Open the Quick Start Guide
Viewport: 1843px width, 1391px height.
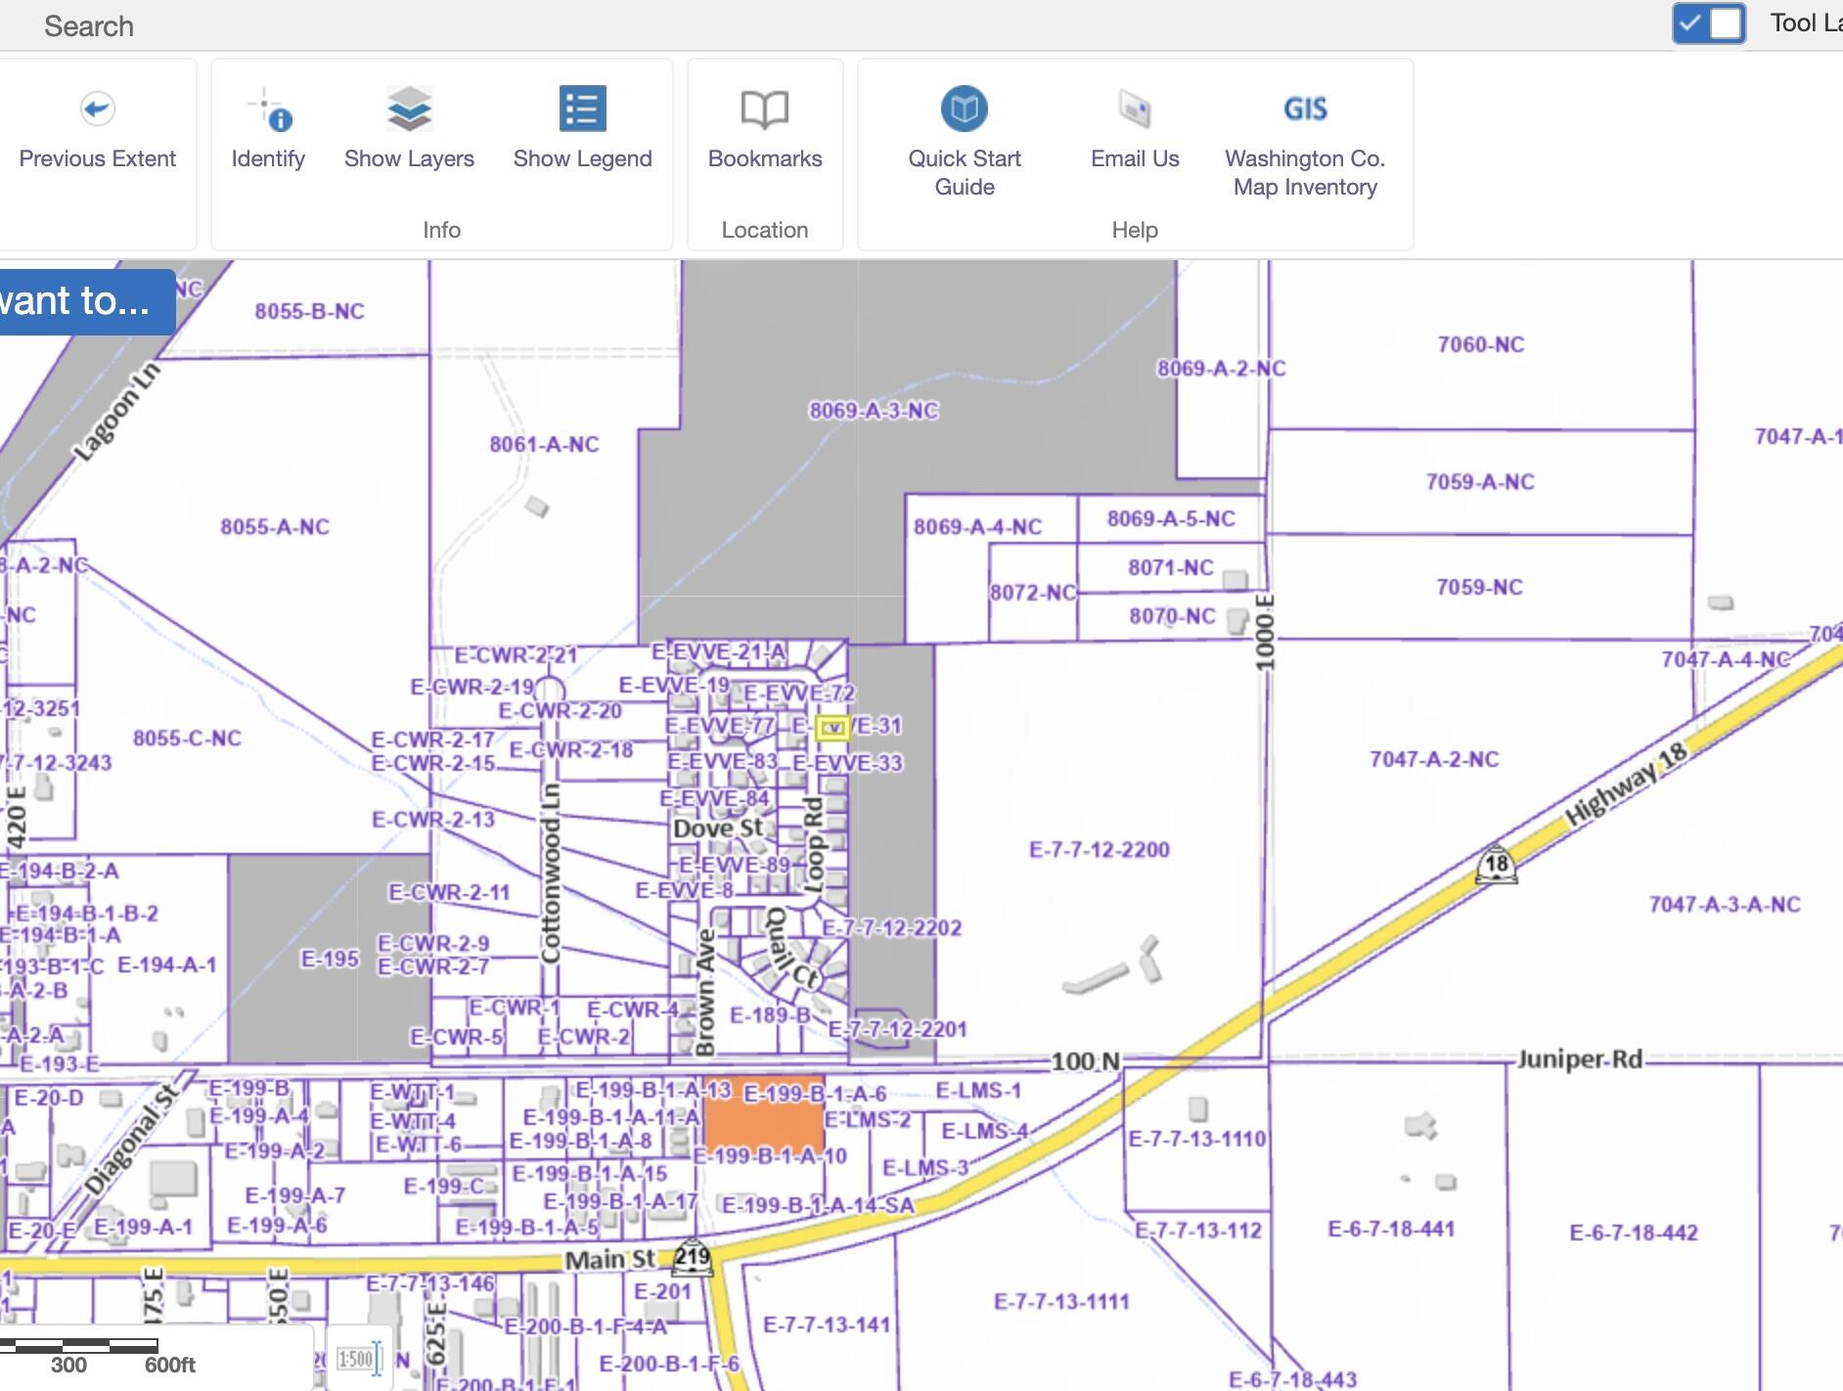click(x=964, y=110)
